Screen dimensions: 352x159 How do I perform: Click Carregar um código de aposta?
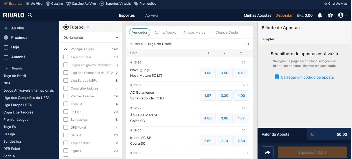[307, 77]
